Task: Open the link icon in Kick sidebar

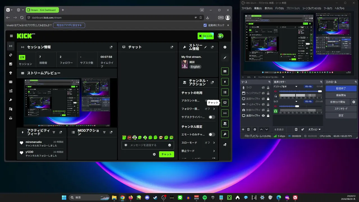Action: pyautogui.click(x=11, y=55)
